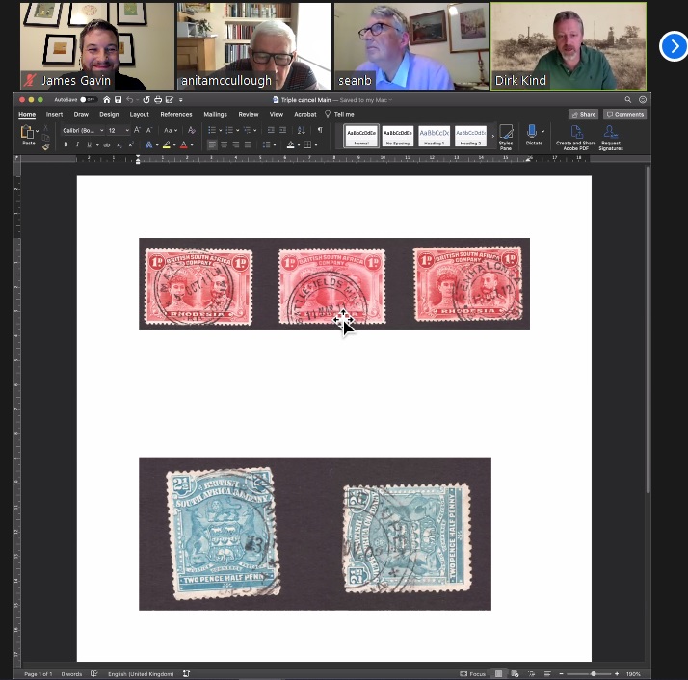Clear all formatting icon
Viewport: 688px width, 680px height.
point(192,130)
